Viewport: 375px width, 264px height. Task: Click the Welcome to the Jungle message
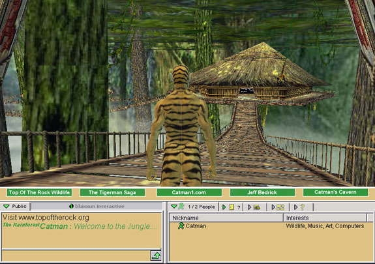coord(115,226)
